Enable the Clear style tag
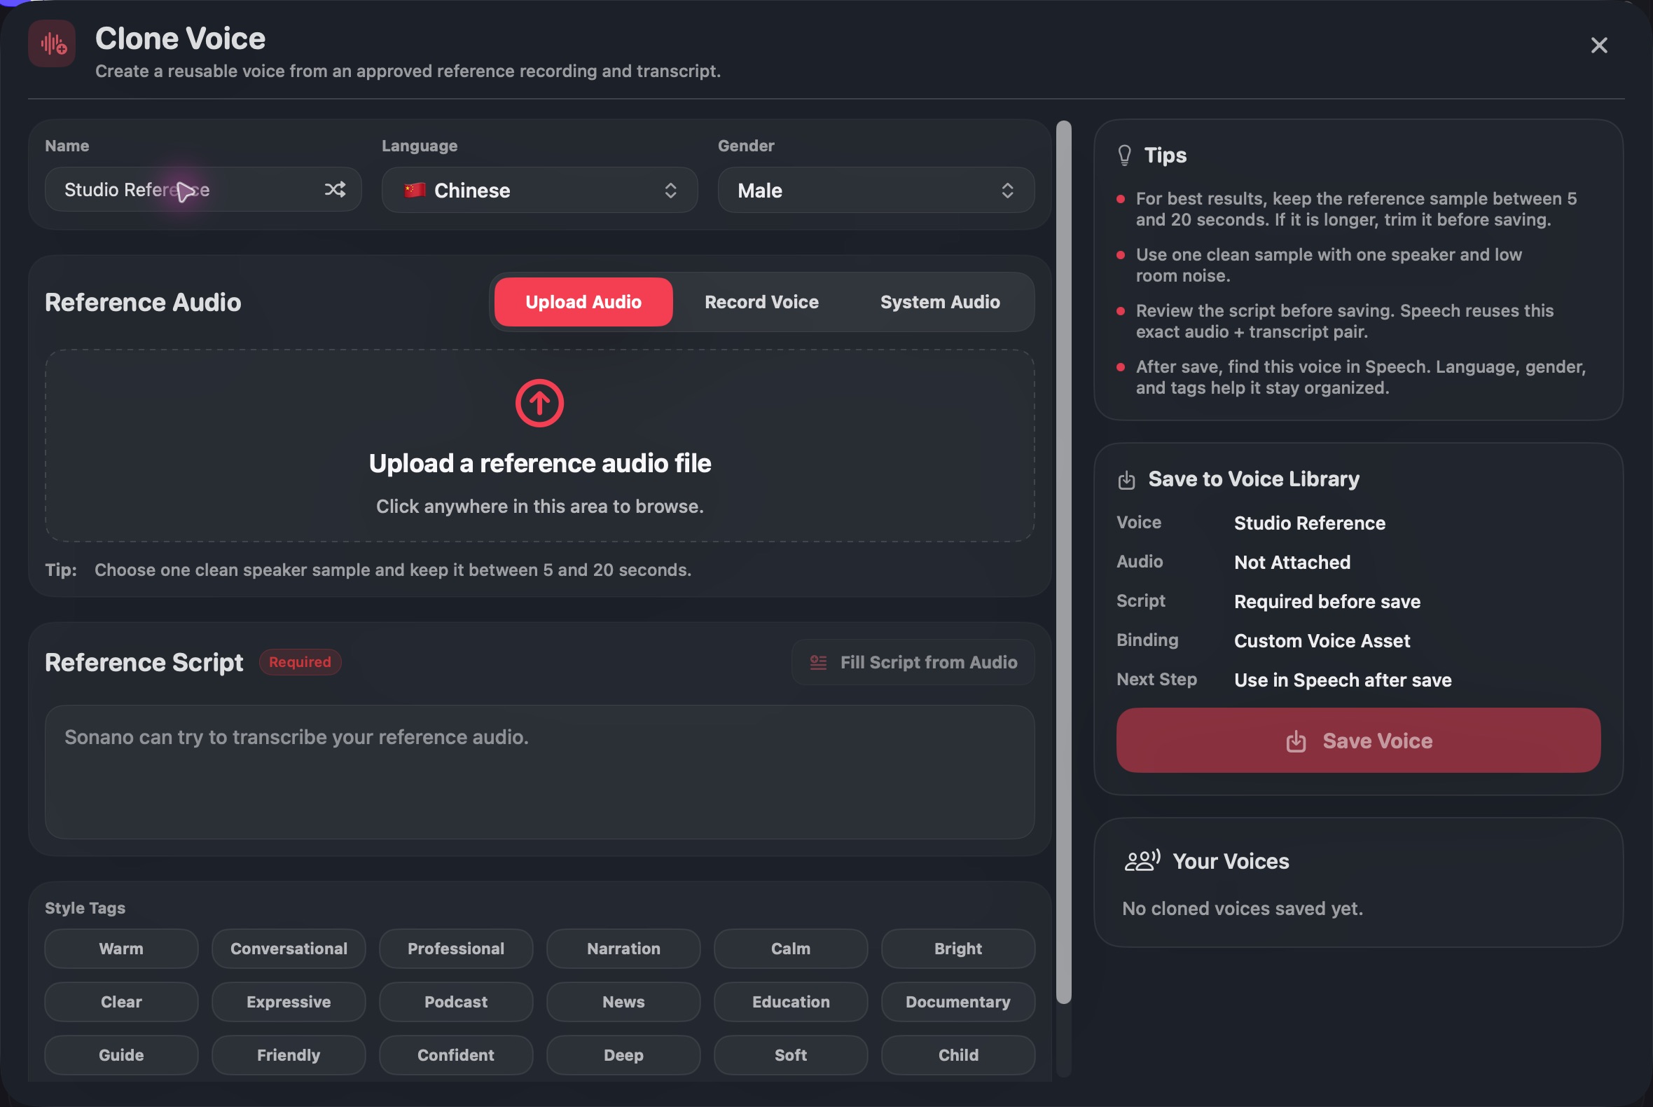The image size is (1653, 1107). coord(121,1002)
